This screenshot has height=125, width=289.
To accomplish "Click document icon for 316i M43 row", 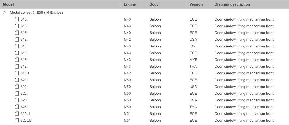I will pyautogui.click(x=17, y=26).
